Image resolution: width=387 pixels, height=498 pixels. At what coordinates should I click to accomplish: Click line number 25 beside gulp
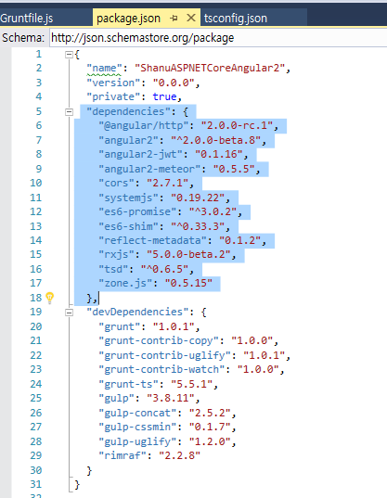tap(36, 398)
